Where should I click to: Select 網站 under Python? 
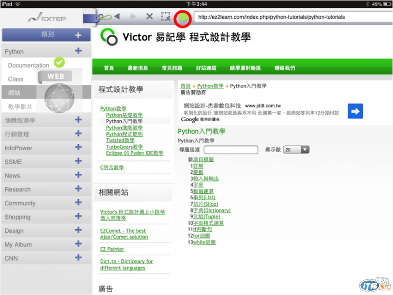[14, 93]
